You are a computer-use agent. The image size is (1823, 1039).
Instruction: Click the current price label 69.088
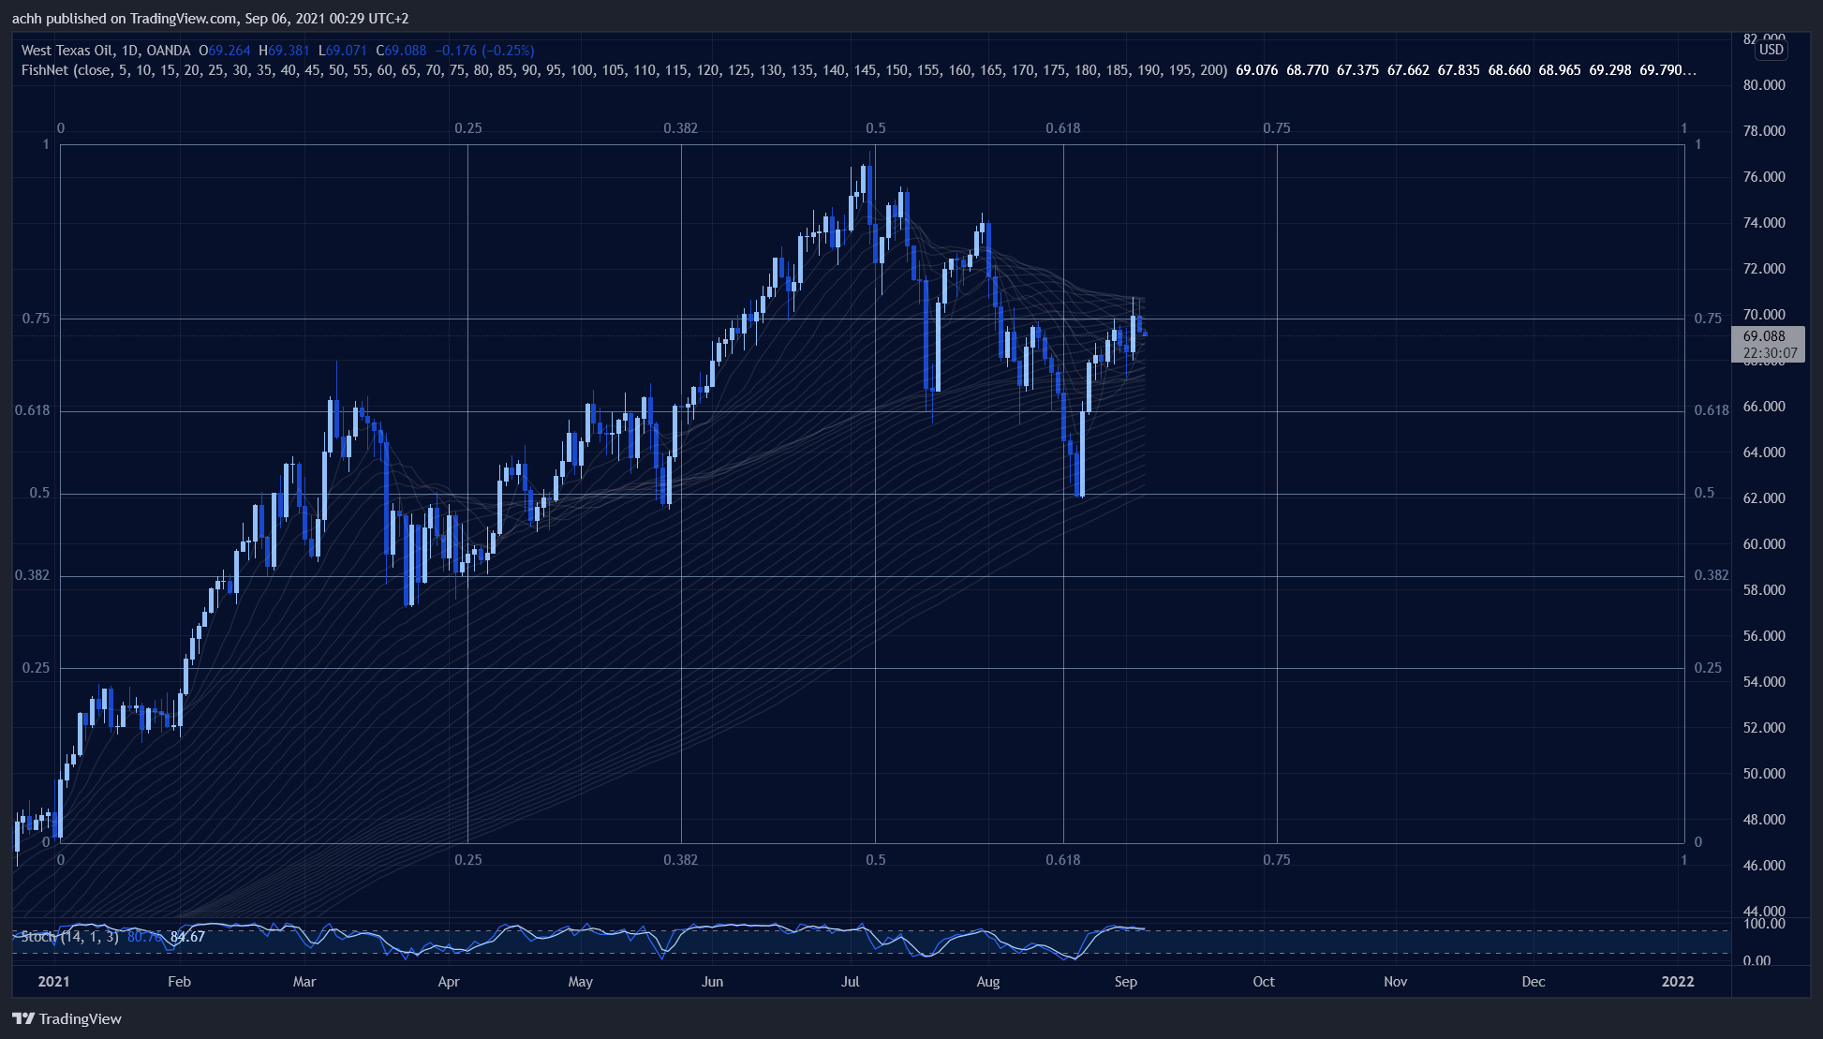tap(1764, 335)
